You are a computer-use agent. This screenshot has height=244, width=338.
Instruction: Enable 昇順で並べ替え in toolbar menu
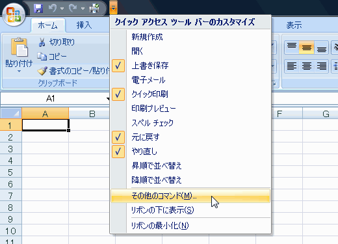pos(190,166)
